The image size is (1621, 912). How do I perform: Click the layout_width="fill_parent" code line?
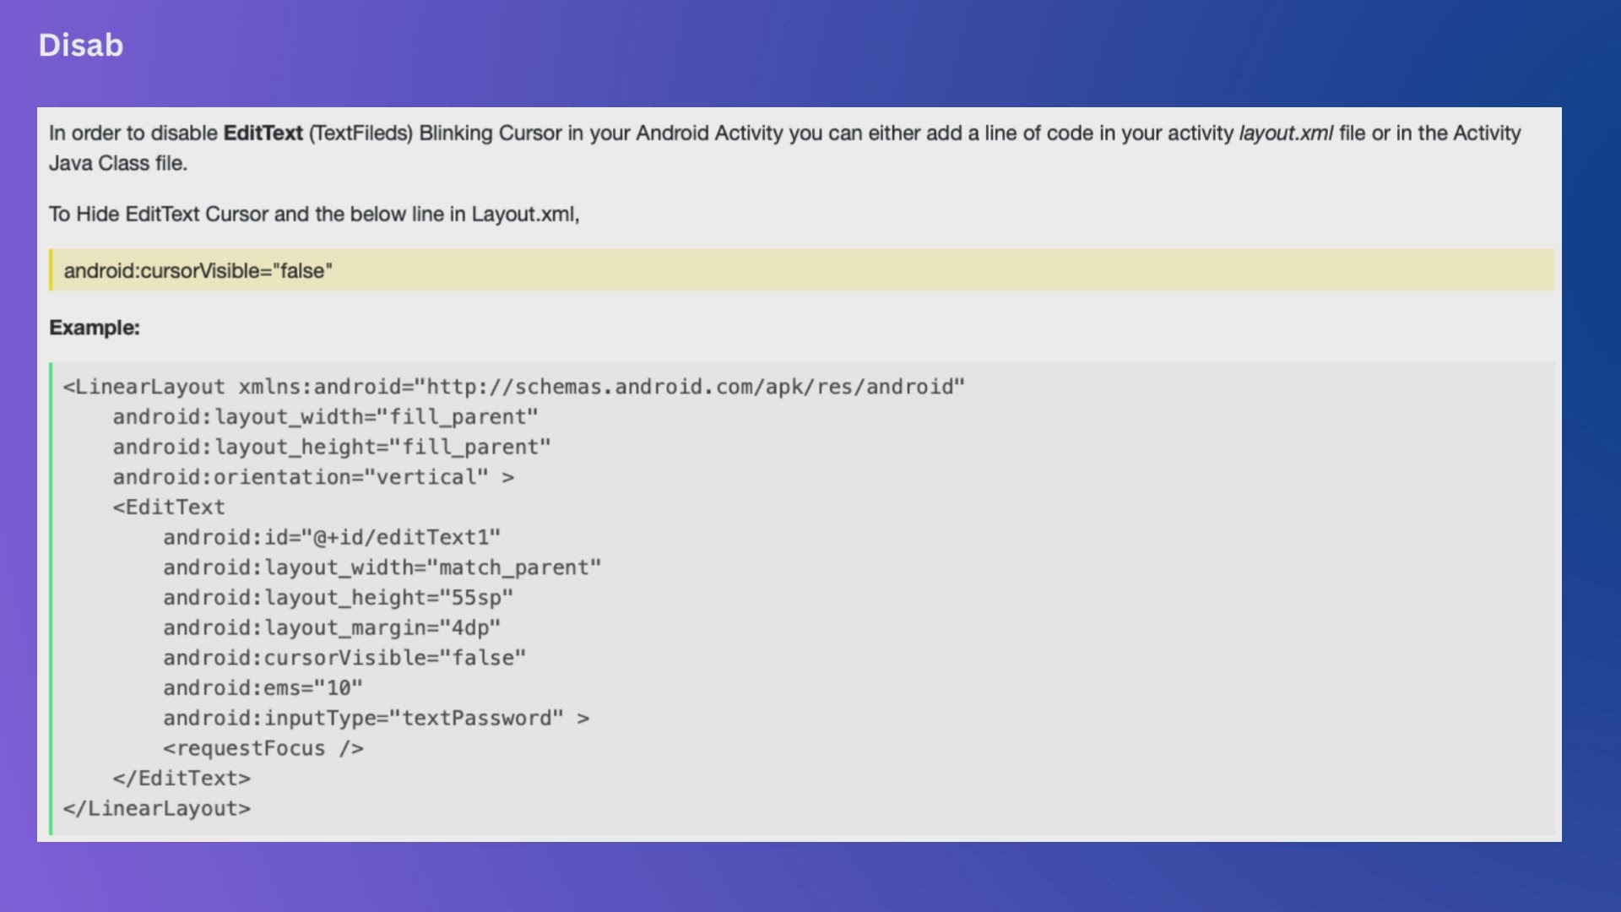325,417
